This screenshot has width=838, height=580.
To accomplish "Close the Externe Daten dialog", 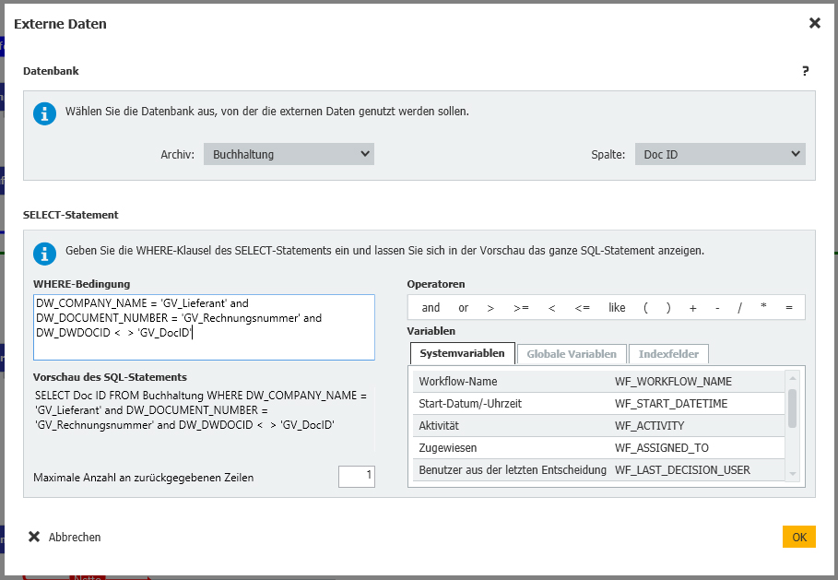I will pyautogui.click(x=814, y=23).
